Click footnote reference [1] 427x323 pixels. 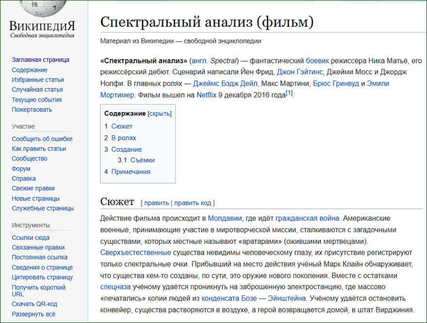[x=289, y=93]
